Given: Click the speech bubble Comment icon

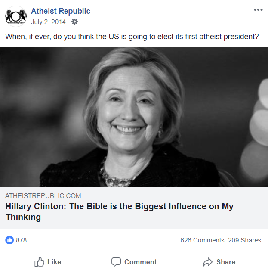Looking at the screenshot, I should point(116,262).
